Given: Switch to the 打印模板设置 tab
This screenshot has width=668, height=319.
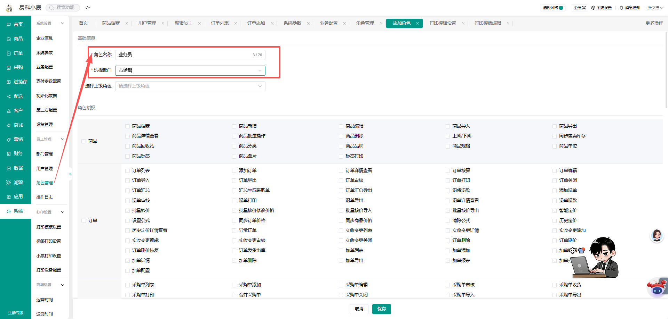Looking at the screenshot, I should (x=443, y=23).
